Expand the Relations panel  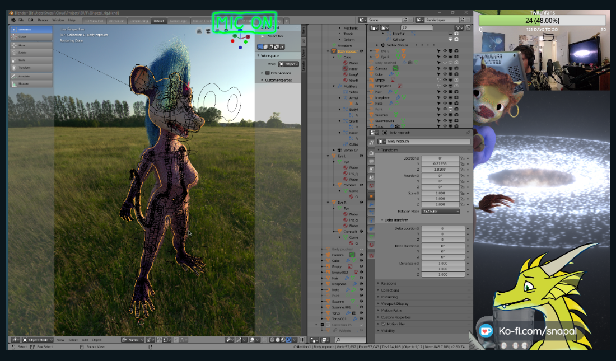(x=389, y=283)
